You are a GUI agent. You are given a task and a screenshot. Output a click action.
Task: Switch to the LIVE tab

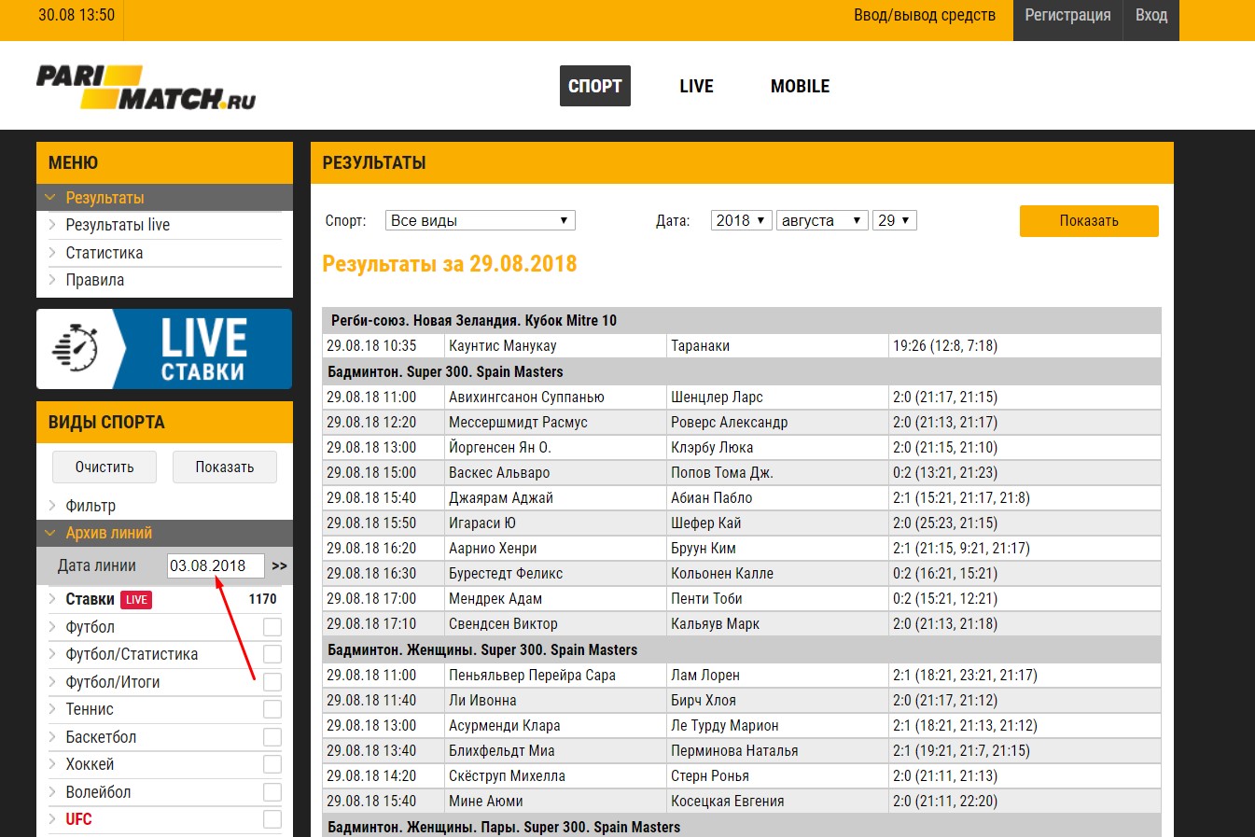[696, 86]
